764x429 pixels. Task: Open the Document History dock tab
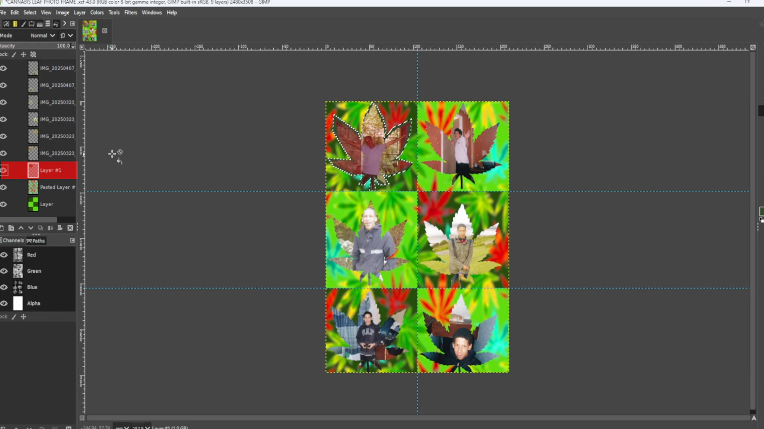pyautogui.click(x=40, y=24)
